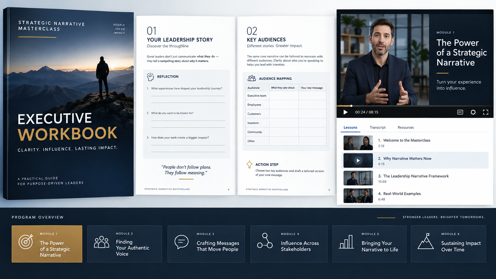Click Module 3 speech bubble icon

pyautogui.click(x=181, y=242)
